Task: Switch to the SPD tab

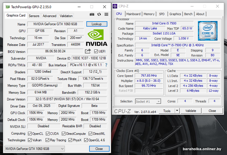Action: point(162,14)
